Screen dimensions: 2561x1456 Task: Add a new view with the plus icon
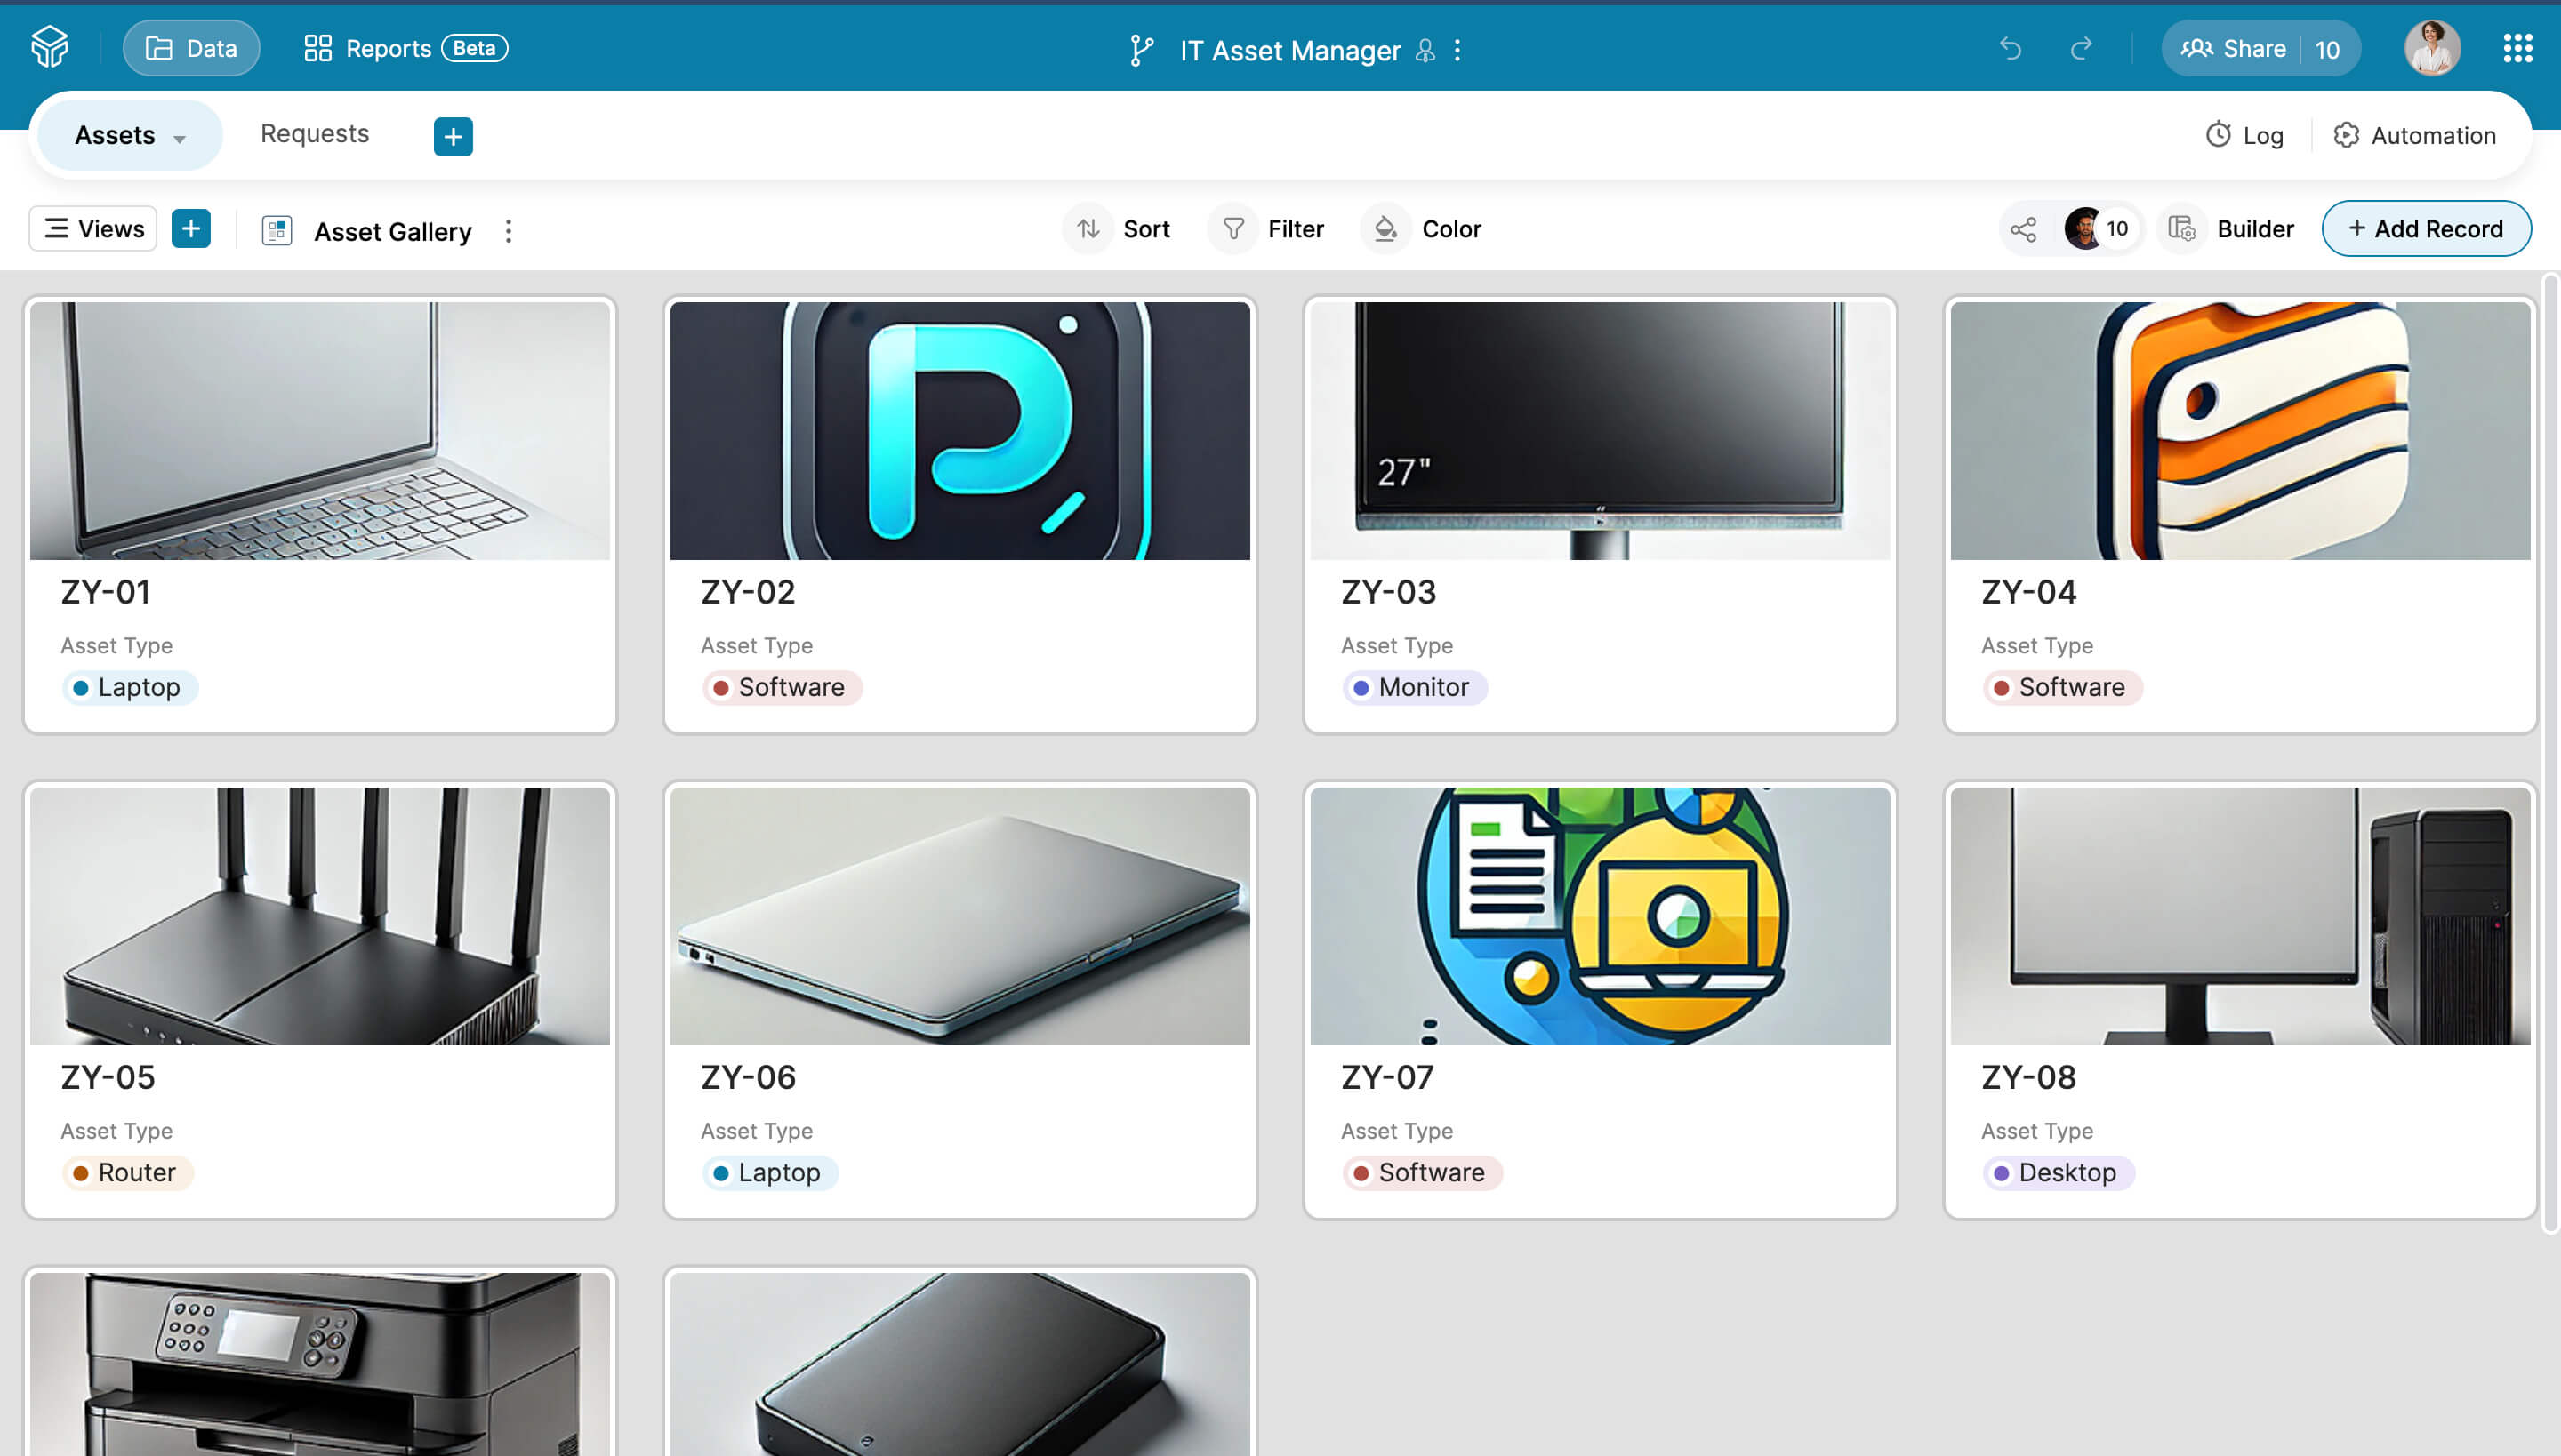click(x=190, y=229)
